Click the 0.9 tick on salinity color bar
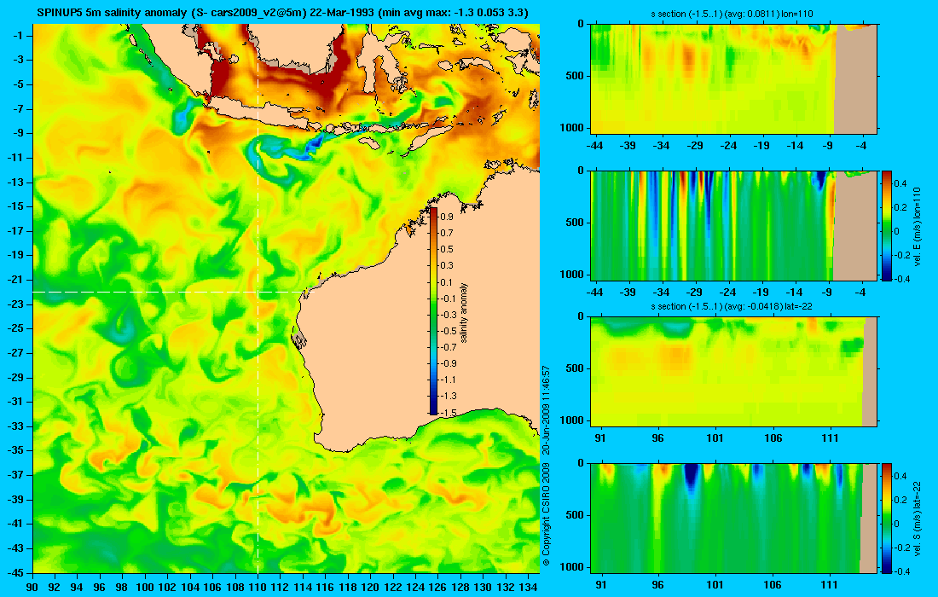 (447, 217)
